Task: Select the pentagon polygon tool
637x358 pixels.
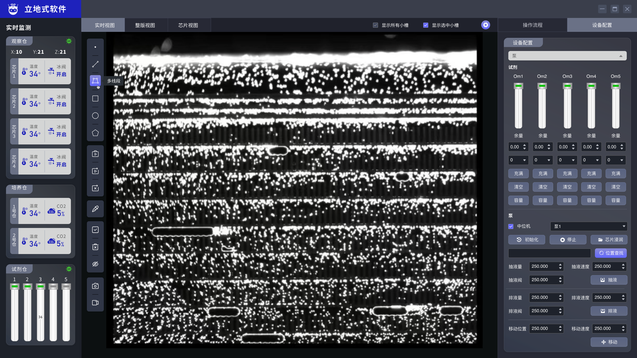Action: click(x=95, y=133)
